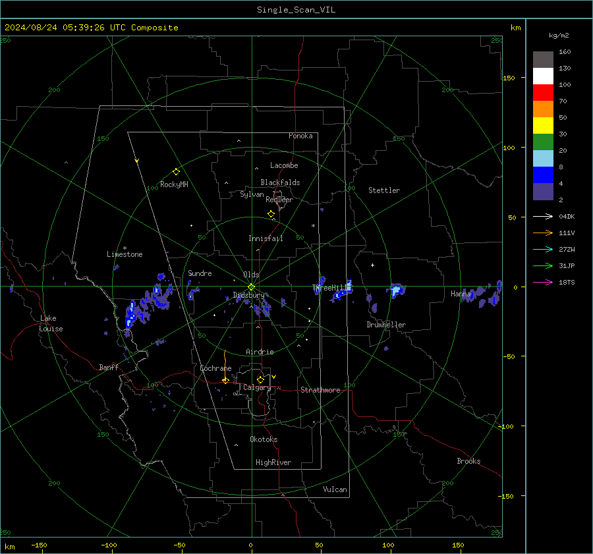This screenshot has width=593, height=554.
Task: Click the Single_Scan_VIL title
Action: pos(296,10)
